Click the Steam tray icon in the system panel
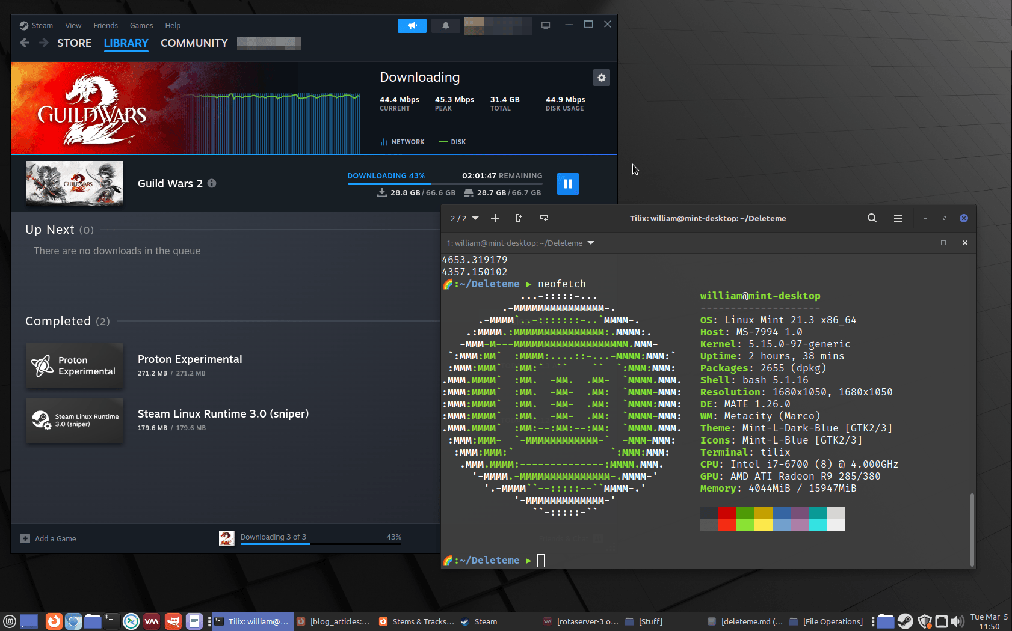This screenshot has height=631, width=1012. click(905, 621)
